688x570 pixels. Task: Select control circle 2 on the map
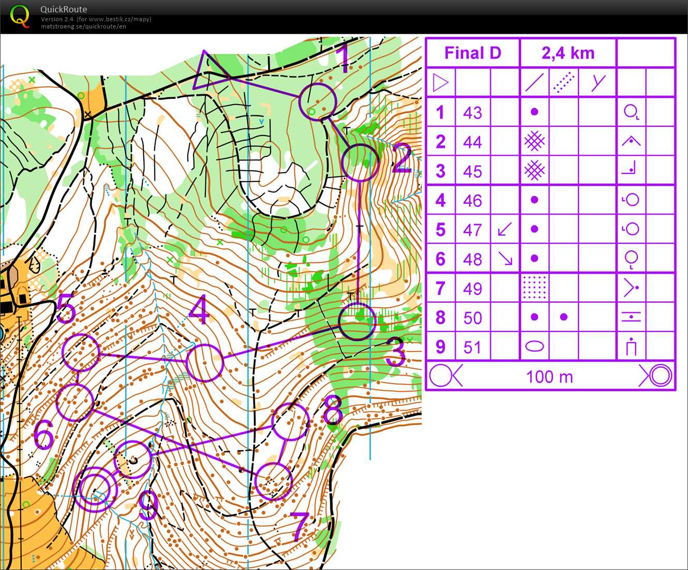360,162
